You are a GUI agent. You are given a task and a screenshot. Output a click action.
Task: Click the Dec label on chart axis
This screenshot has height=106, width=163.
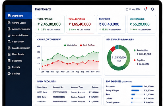[98, 72]
